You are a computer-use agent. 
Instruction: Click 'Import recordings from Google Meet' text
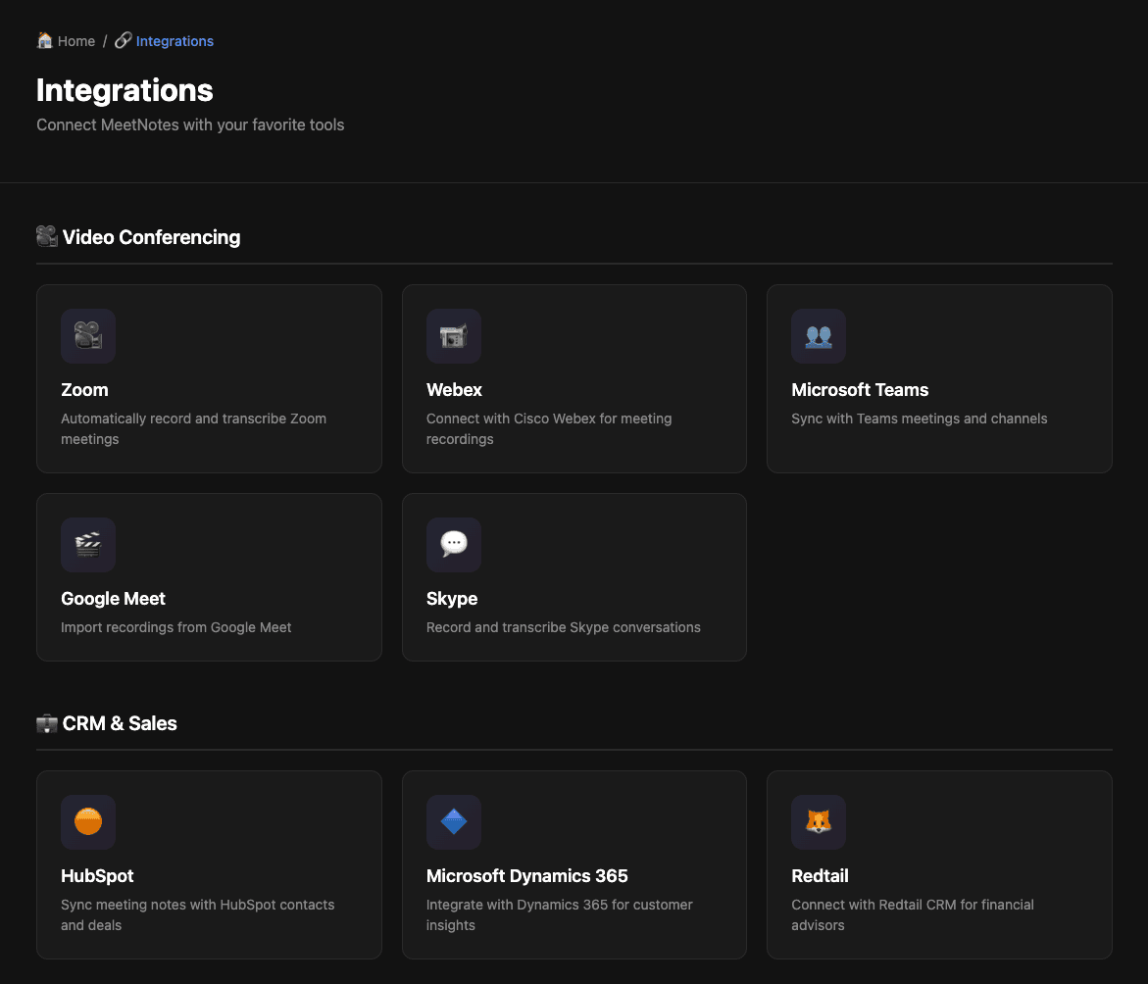pos(175,627)
